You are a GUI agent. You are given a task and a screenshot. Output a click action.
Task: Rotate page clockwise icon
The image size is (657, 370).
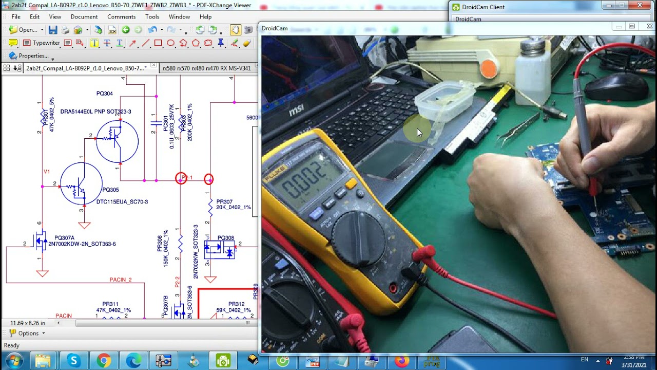pos(213,30)
